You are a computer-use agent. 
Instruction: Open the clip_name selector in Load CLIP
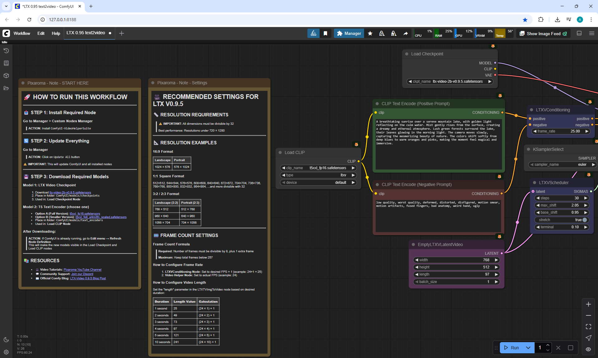click(318, 168)
